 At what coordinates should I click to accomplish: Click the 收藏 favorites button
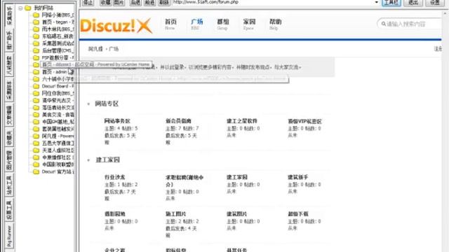click(106, 3)
